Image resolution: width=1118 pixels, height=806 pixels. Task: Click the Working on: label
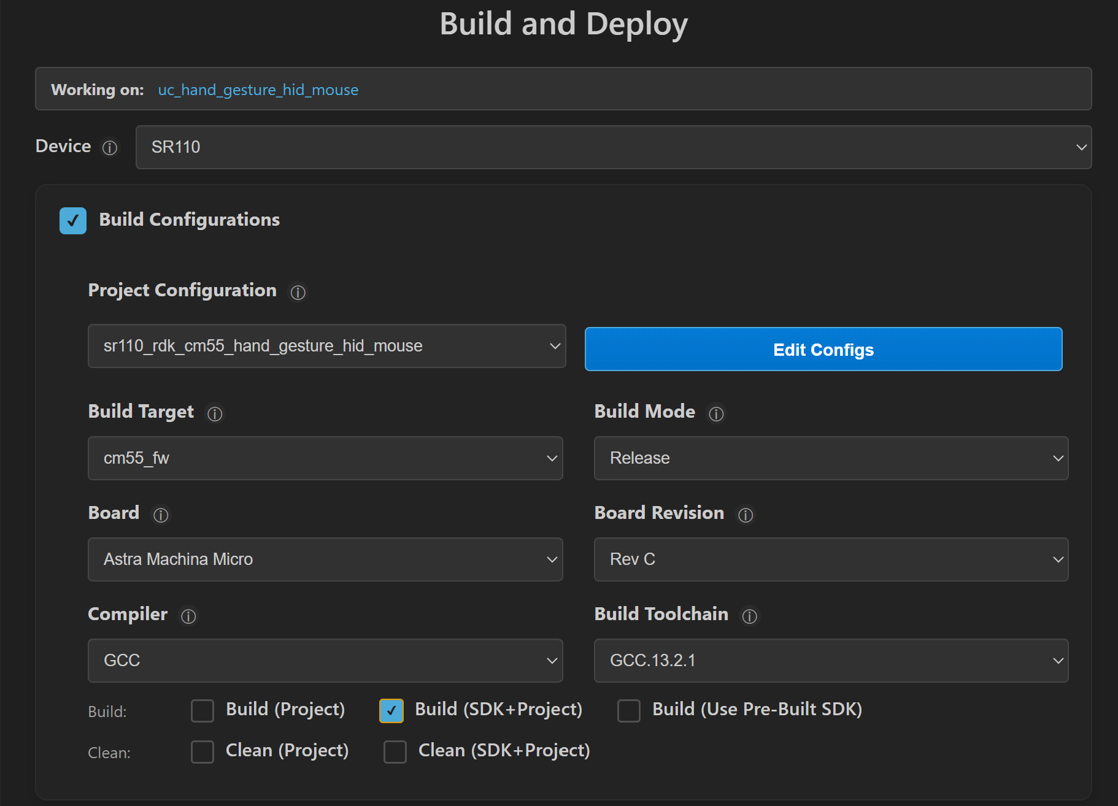tap(98, 90)
